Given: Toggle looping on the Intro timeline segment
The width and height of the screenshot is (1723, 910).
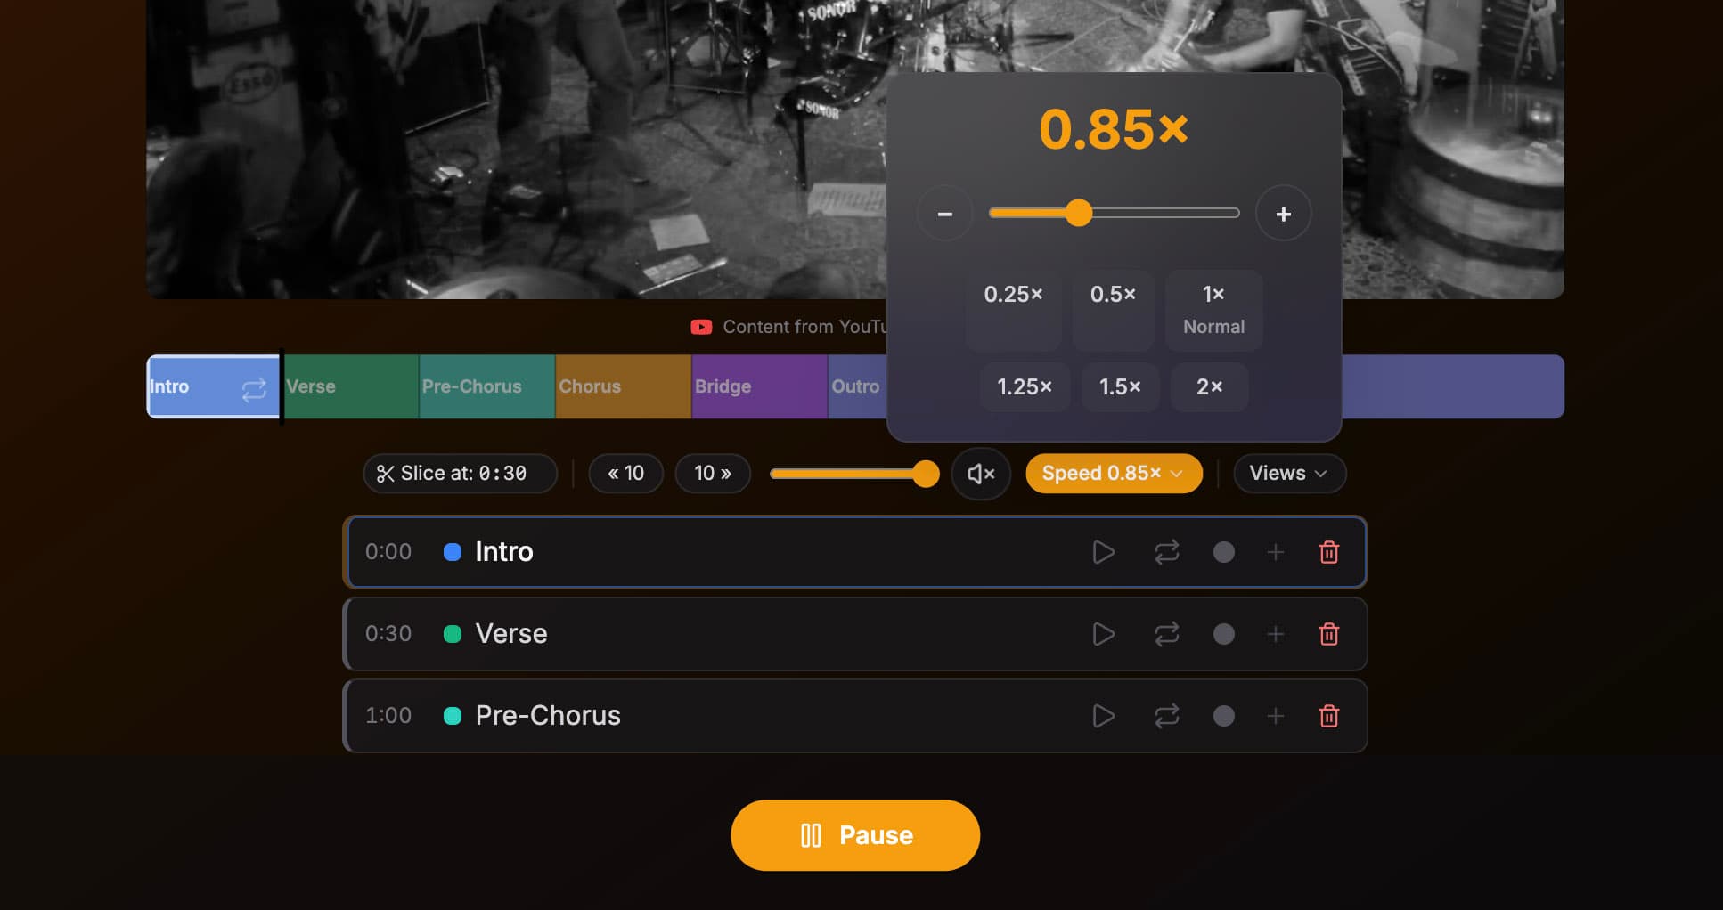Looking at the screenshot, I should (252, 386).
